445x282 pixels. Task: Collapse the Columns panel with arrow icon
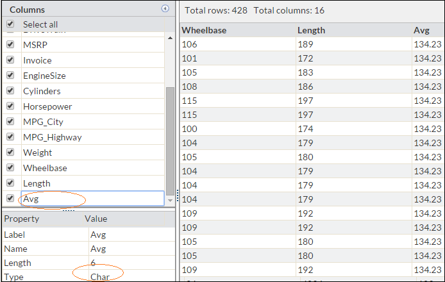pos(165,9)
